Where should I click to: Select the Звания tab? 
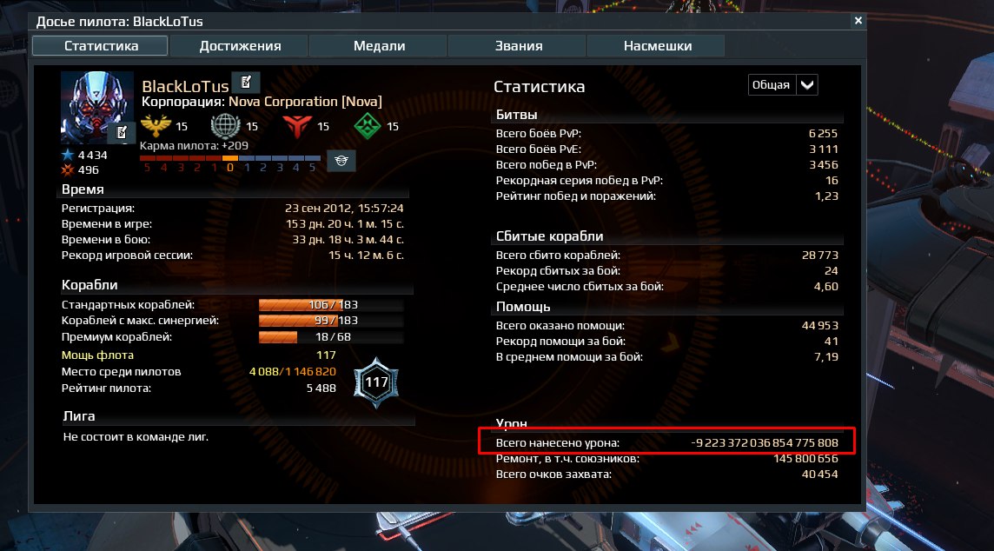click(x=519, y=46)
